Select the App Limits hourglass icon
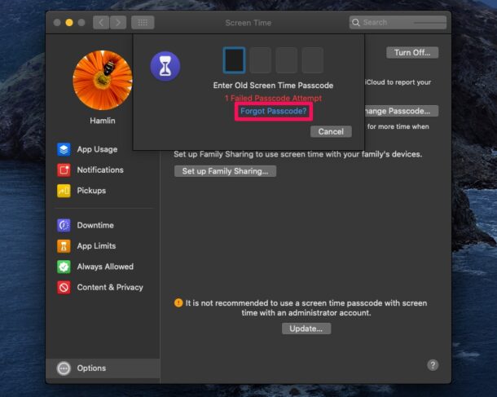Image resolution: width=497 pixels, height=397 pixels. click(x=64, y=245)
